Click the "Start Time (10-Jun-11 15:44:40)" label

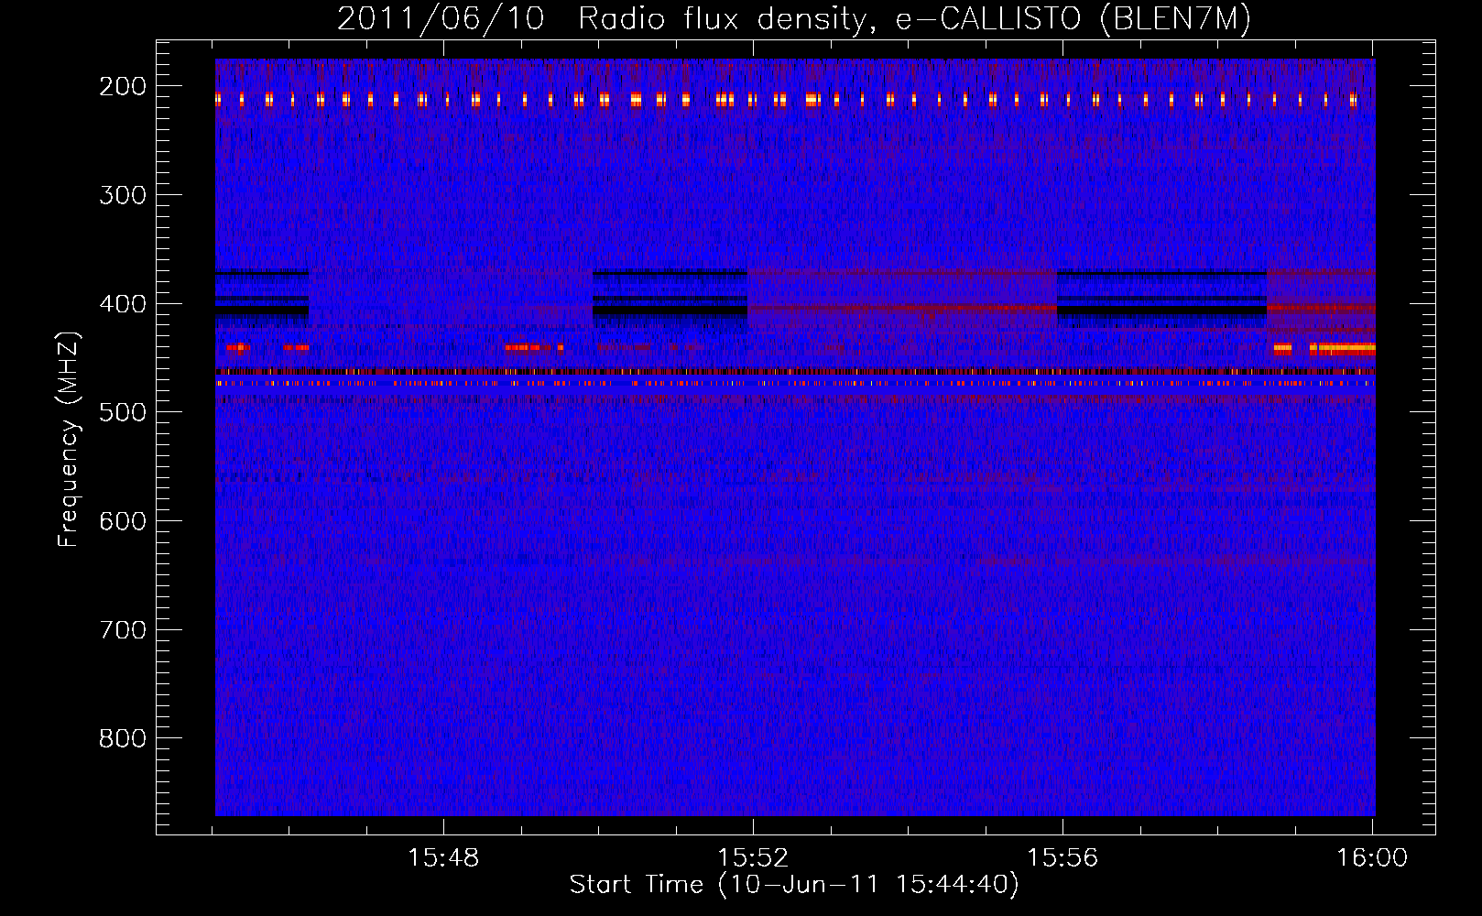tap(794, 885)
